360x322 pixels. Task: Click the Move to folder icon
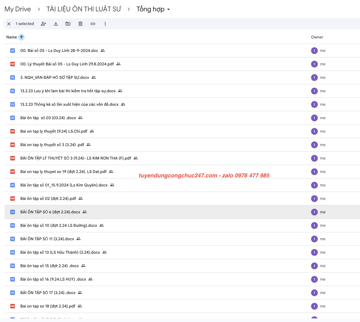pos(68,24)
